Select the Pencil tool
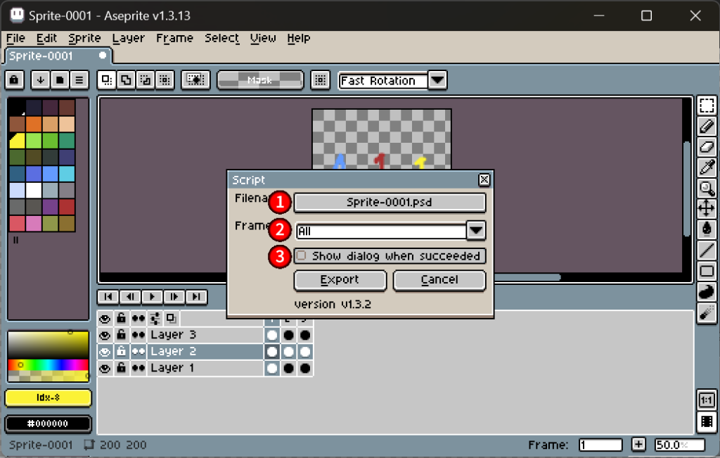This screenshot has height=458, width=720. (x=707, y=126)
